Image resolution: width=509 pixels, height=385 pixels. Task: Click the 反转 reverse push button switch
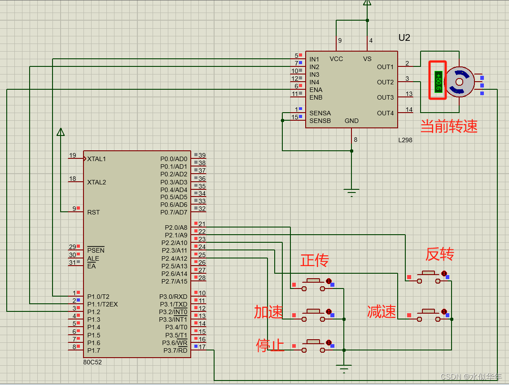tap(429, 277)
